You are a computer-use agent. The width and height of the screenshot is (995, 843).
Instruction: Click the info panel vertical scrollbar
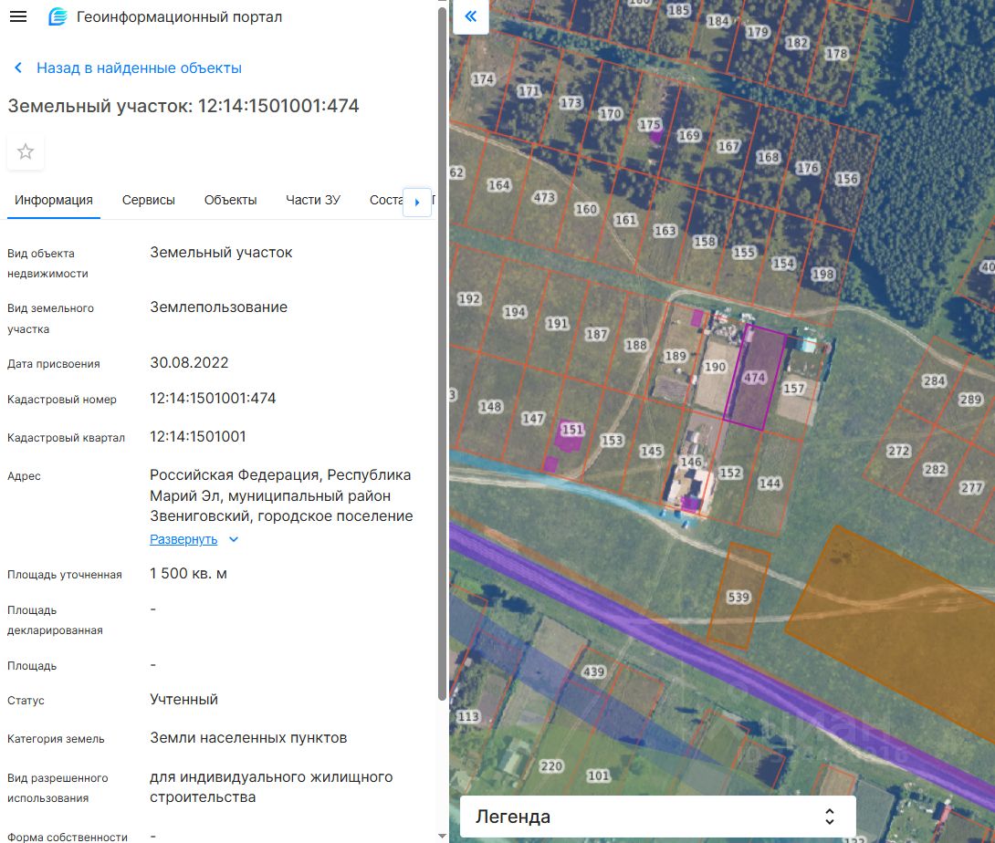pyautogui.click(x=443, y=355)
